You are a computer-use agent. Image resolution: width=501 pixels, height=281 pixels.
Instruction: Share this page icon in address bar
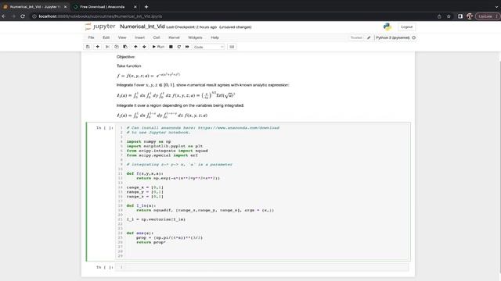[x=439, y=16]
